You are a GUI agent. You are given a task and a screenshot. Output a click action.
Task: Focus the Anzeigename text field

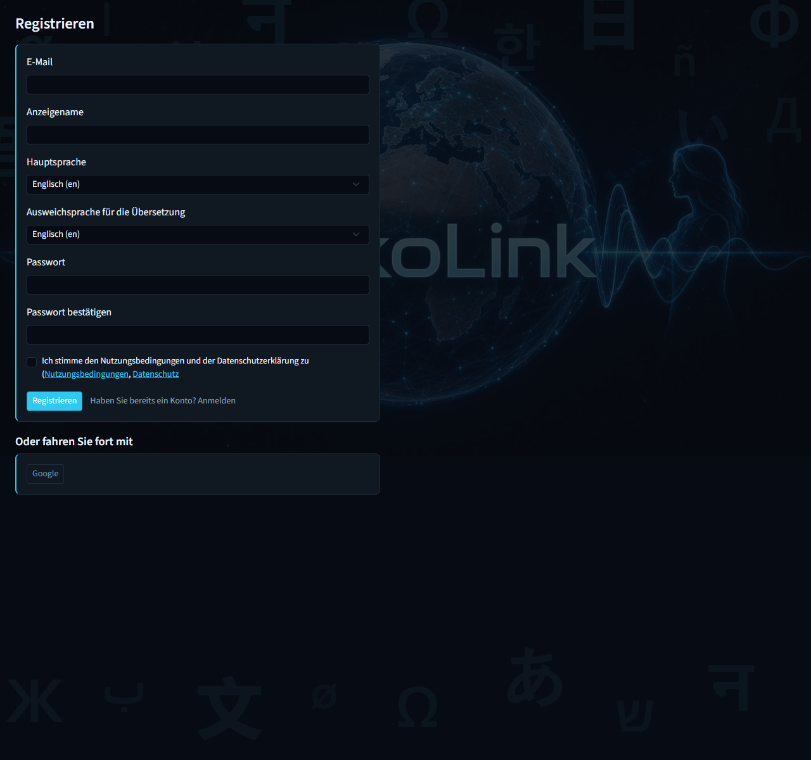click(x=198, y=134)
